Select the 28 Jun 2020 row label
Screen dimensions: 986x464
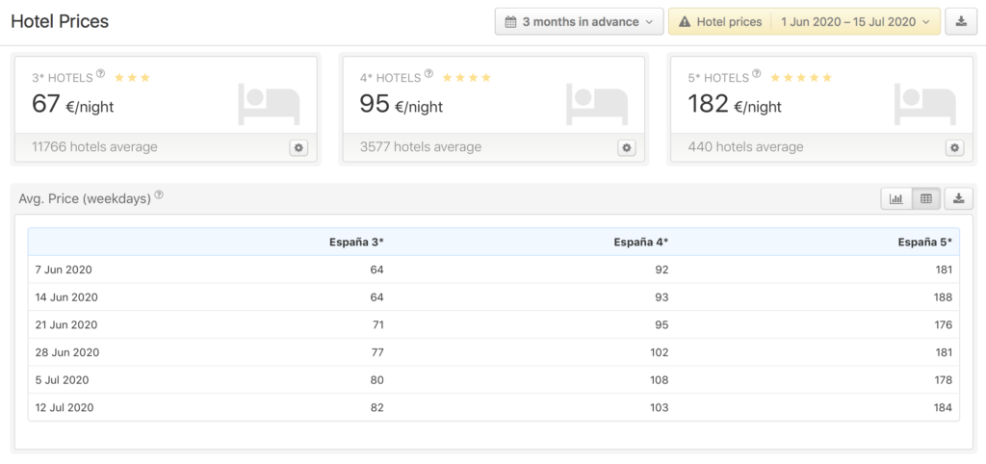coord(67,352)
